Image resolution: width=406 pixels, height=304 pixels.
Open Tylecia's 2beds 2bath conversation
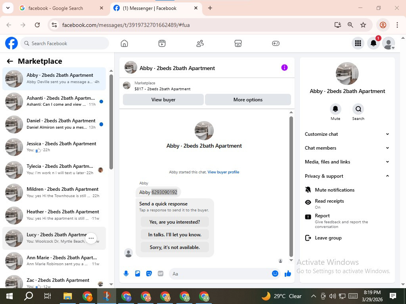click(x=54, y=169)
